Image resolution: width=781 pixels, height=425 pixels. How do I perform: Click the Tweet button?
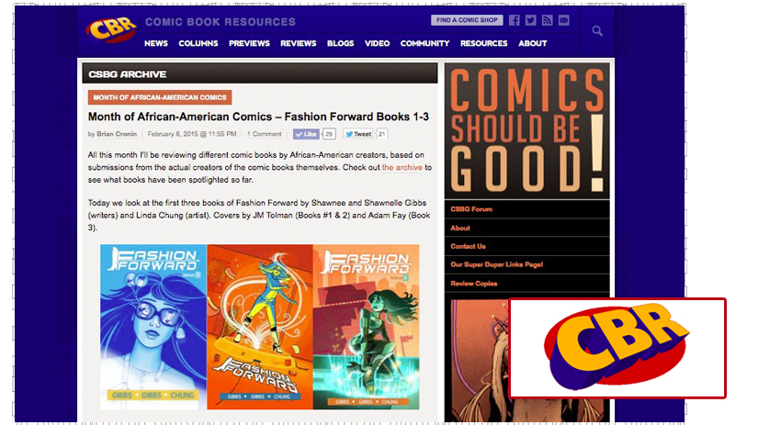[358, 134]
